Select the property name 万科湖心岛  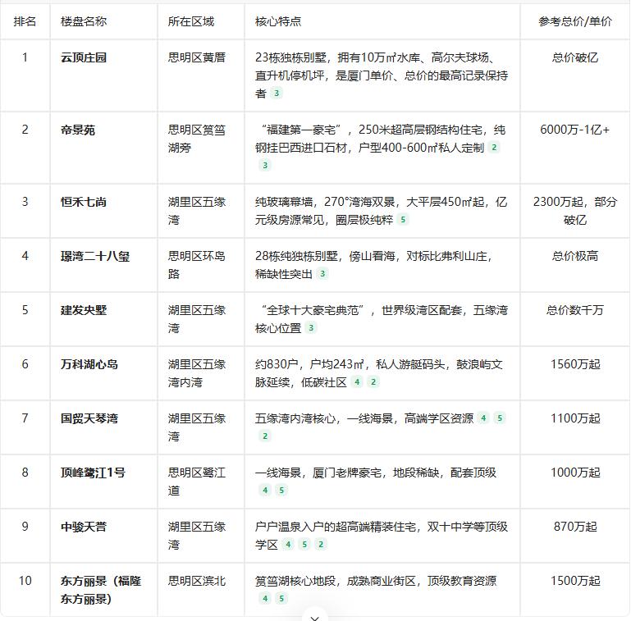pos(89,364)
